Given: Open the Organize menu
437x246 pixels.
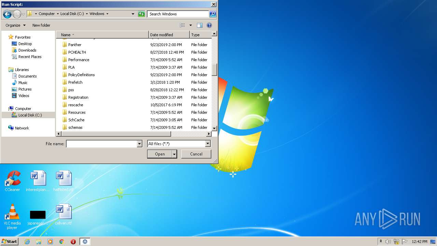Looking at the screenshot, I should tap(15, 25).
